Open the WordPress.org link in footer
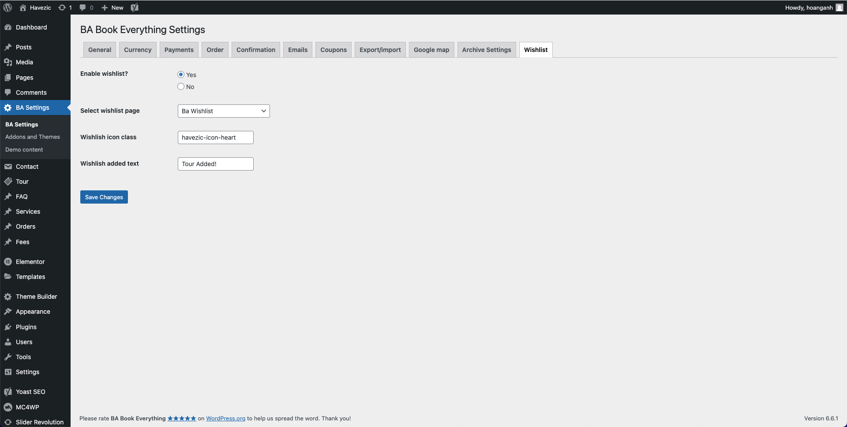 (x=225, y=418)
